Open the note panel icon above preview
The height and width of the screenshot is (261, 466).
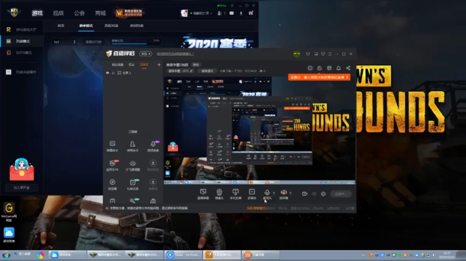click(x=310, y=68)
